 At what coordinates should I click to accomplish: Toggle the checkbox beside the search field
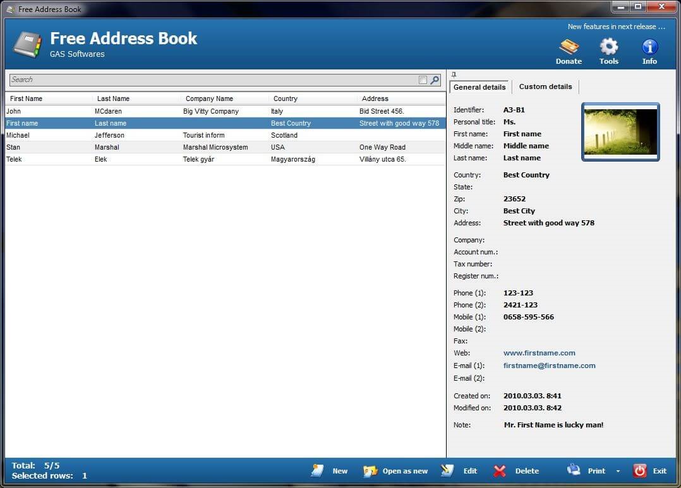coord(422,80)
